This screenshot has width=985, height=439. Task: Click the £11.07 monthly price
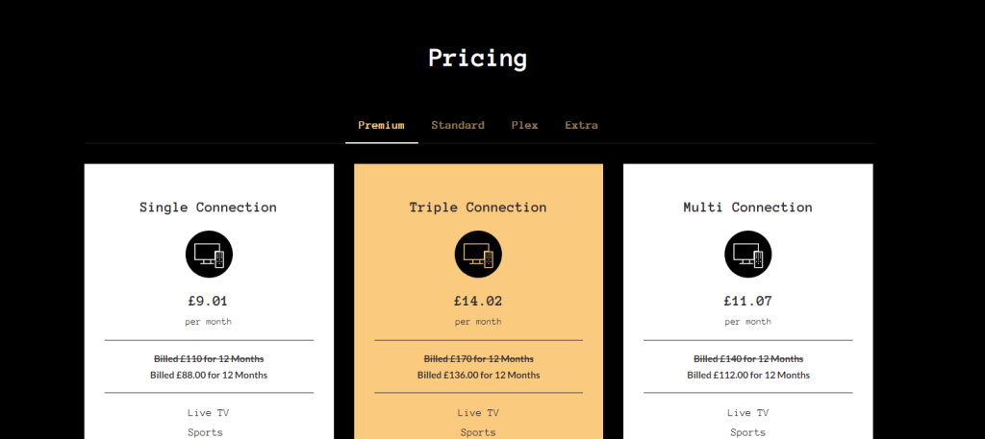tap(747, 301)
